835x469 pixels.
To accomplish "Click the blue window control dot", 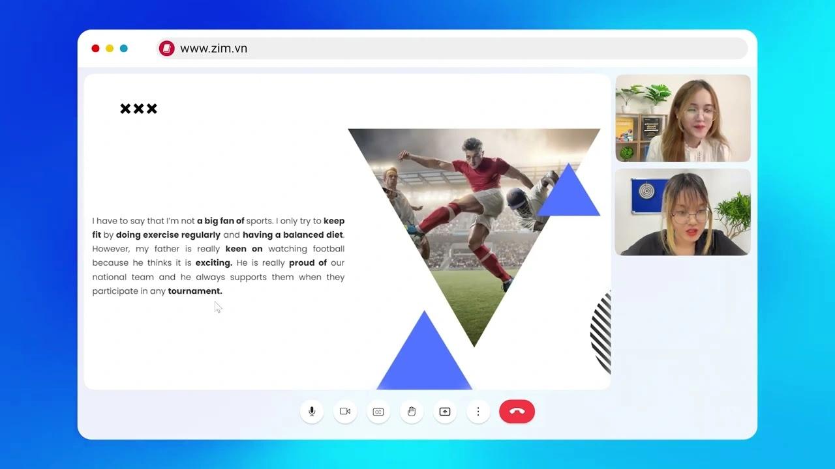I will (x=123, y=48).
